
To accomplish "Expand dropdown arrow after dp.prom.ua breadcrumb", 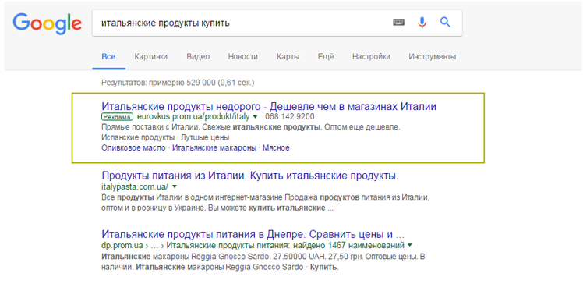I will coord(410,245).
